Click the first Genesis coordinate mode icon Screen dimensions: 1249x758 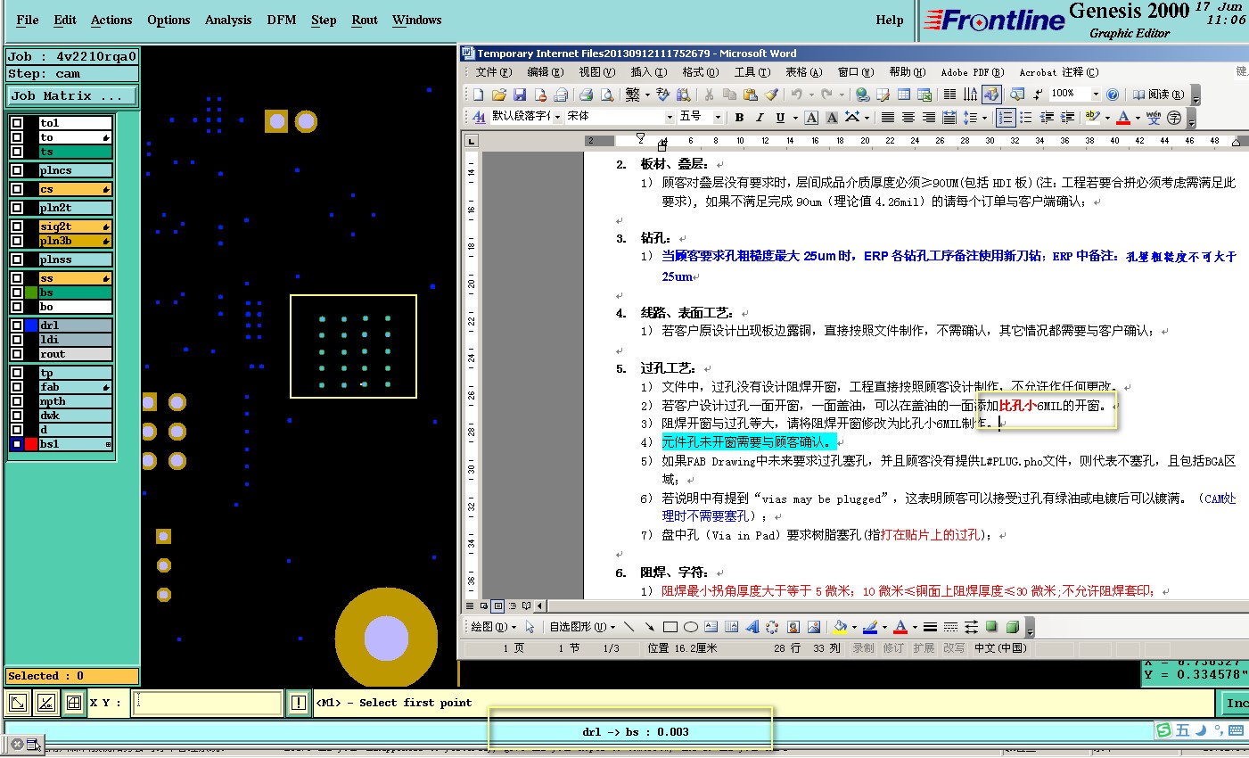18,703
